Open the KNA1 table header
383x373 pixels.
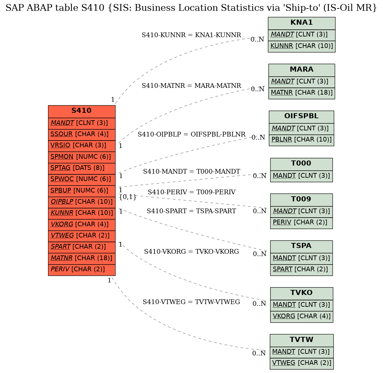pos(302,23)
